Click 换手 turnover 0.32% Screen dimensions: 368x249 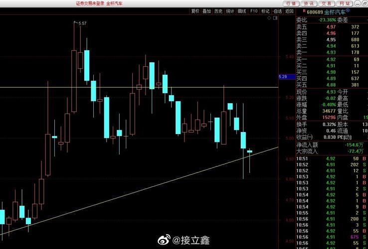(x=330, y=124)
